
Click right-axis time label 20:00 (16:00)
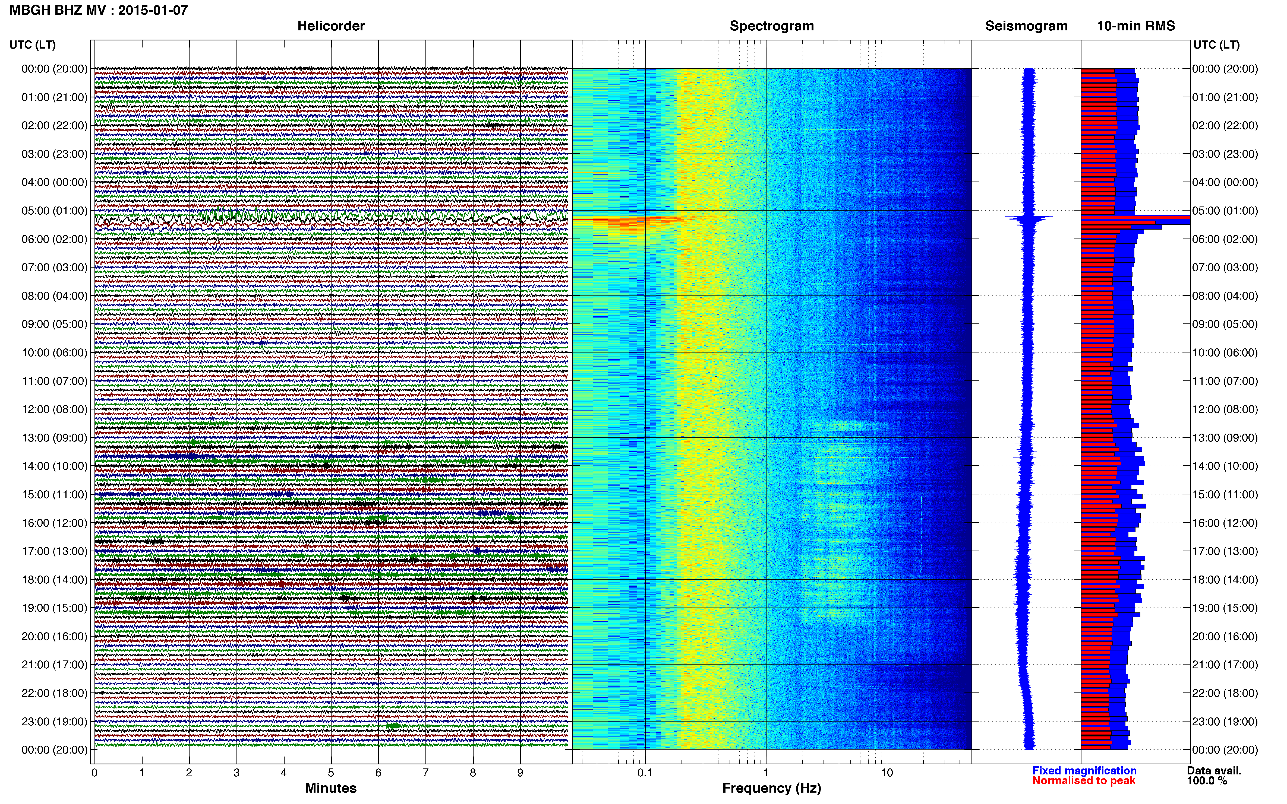click(x=1225, y=637)
